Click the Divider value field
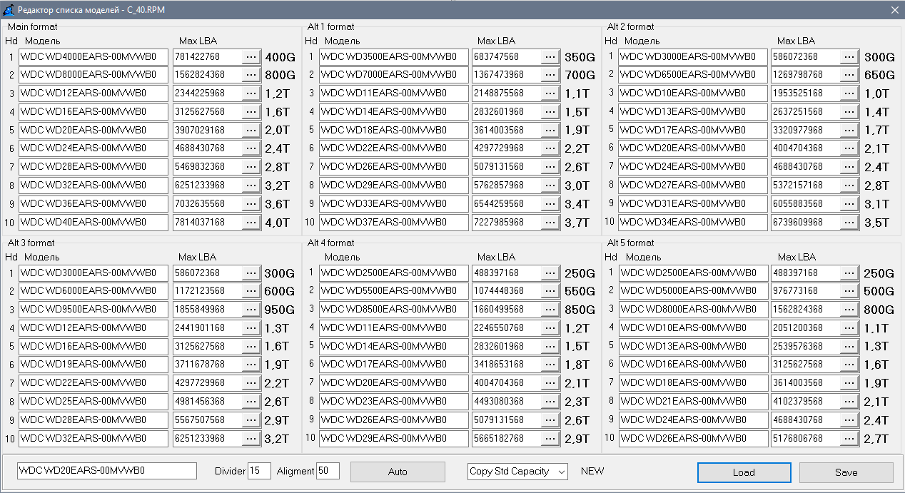This screenshot has height=493, width=905. [259, 471]
